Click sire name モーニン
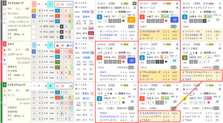The height and width of the screenshot is (123, 223). pos(11,95)
